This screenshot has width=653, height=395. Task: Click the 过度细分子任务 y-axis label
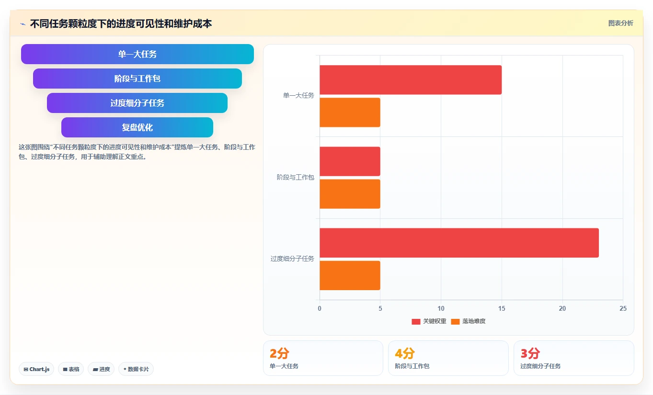[x=292, y=259]
